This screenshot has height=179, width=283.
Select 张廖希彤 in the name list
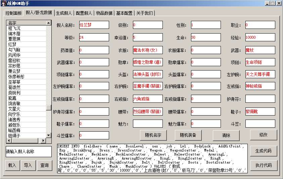26,77
